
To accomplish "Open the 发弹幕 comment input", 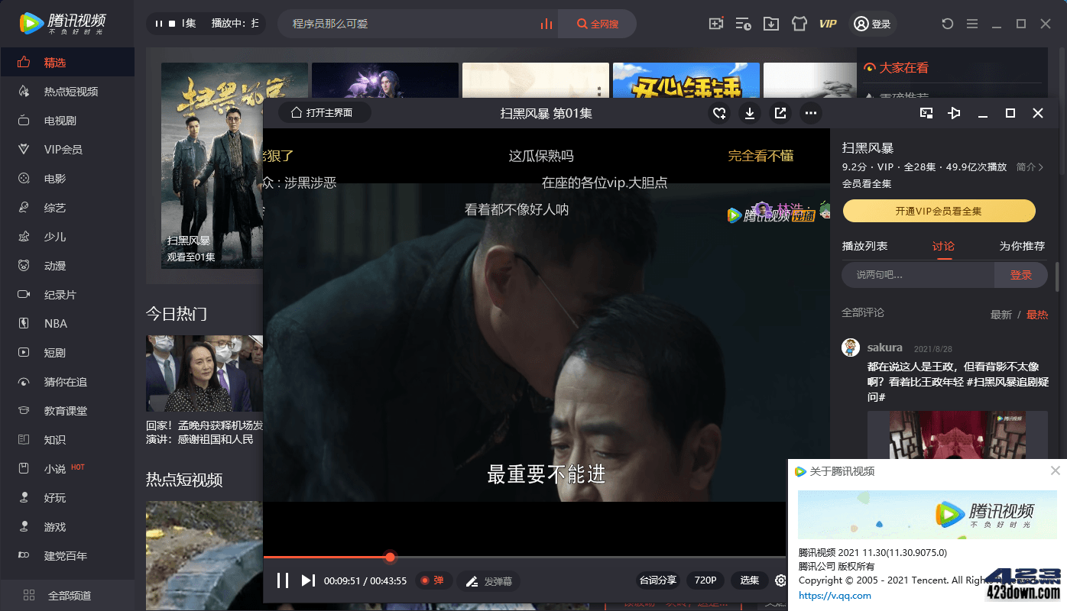I will click(x=489, y=581).
